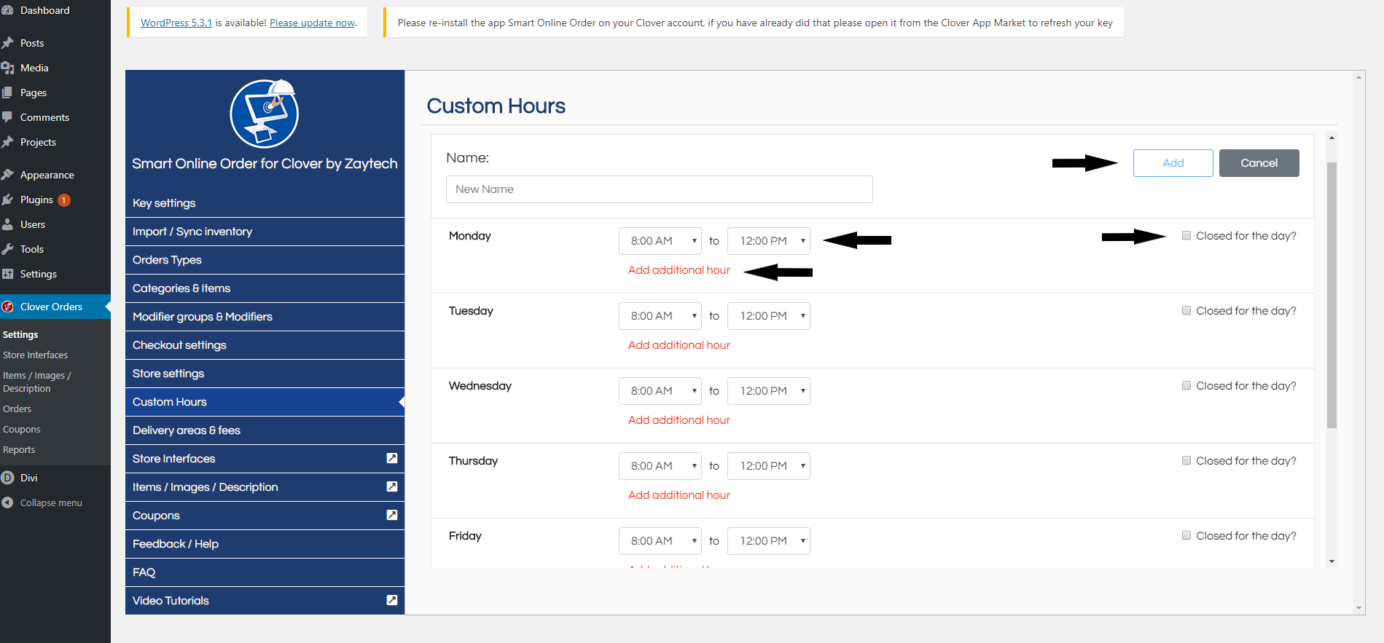
Task: Click the New Name input field
Action: (x=659, y=189)
